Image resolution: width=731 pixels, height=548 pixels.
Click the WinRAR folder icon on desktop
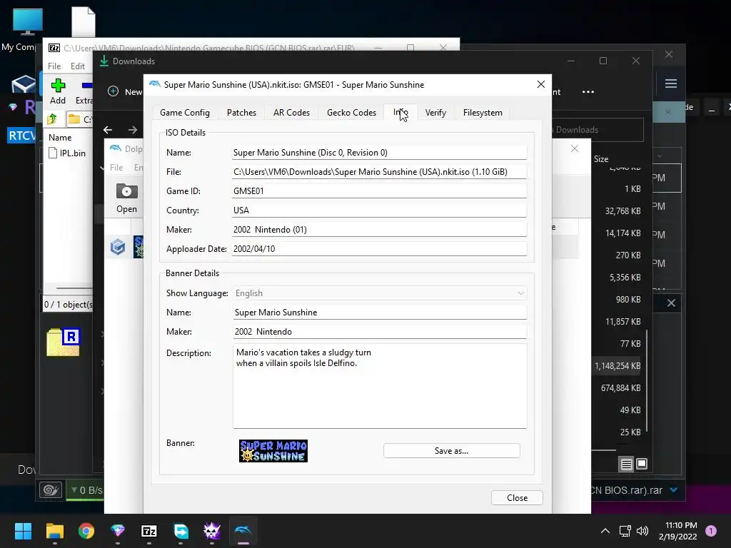[64, 342]
